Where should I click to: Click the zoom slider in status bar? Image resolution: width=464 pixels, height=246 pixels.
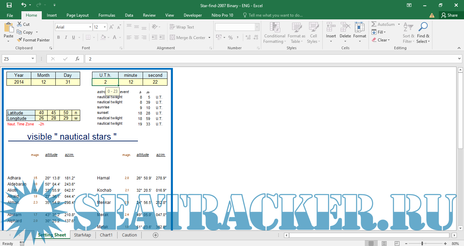[422, 243]
